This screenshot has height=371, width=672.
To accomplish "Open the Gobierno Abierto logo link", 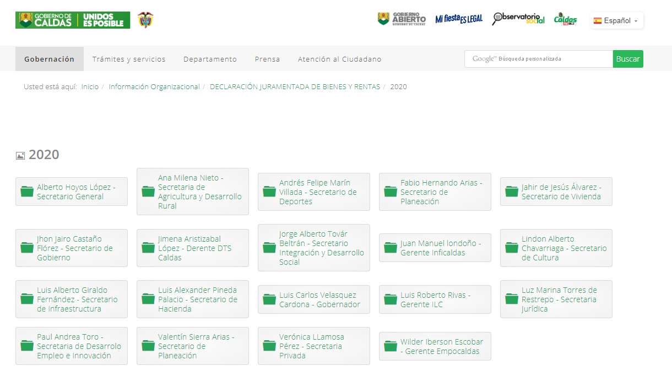I will (x=402, y=19).
